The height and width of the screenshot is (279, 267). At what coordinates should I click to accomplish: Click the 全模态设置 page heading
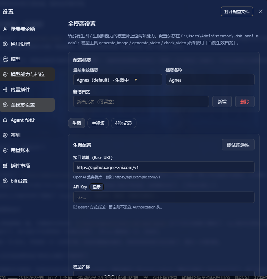(x=82, y=24)
